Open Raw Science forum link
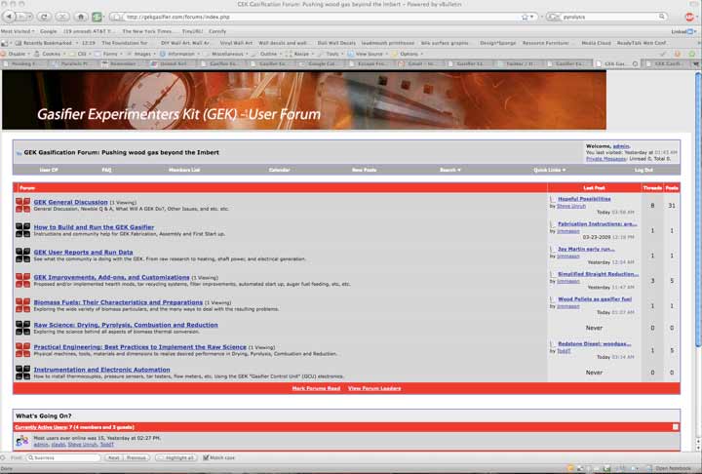Screen dimensions: 702x474 (x=126, y=325)
